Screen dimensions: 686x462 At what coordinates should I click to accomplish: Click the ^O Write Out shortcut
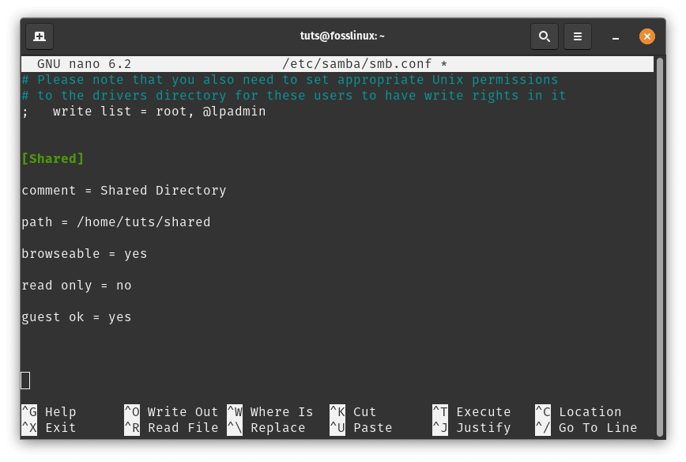click(x=171, y=411)
